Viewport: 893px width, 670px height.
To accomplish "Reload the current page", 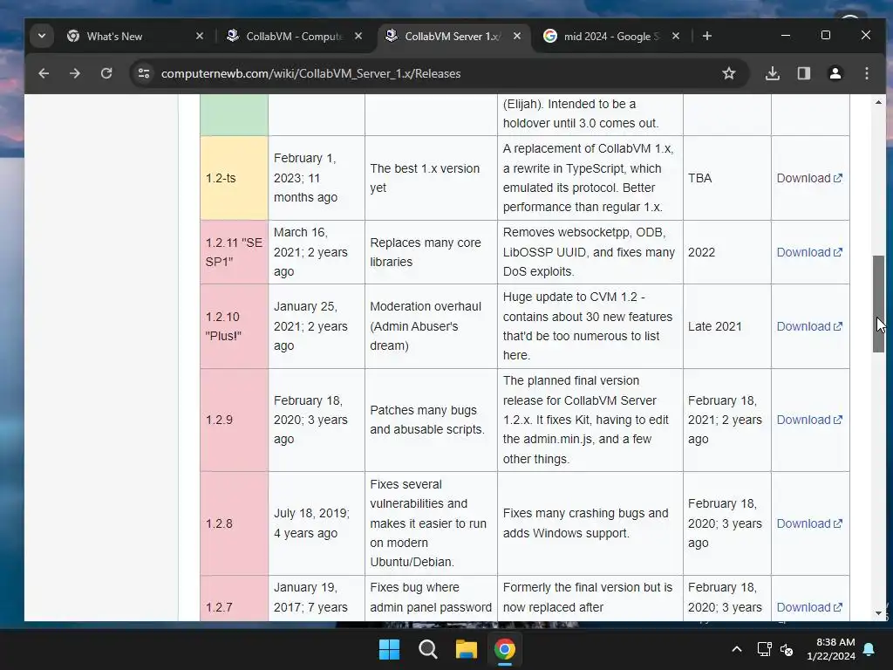I will [x=106, y=73].
